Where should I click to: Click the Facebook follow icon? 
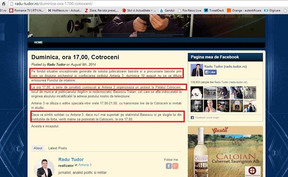pyautogui.click(x=169, y=166)
